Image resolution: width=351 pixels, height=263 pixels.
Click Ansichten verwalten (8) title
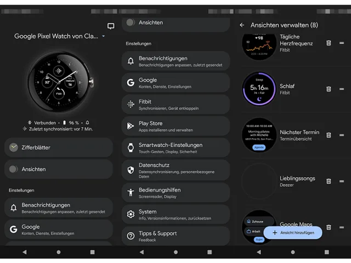pos(284,25)
